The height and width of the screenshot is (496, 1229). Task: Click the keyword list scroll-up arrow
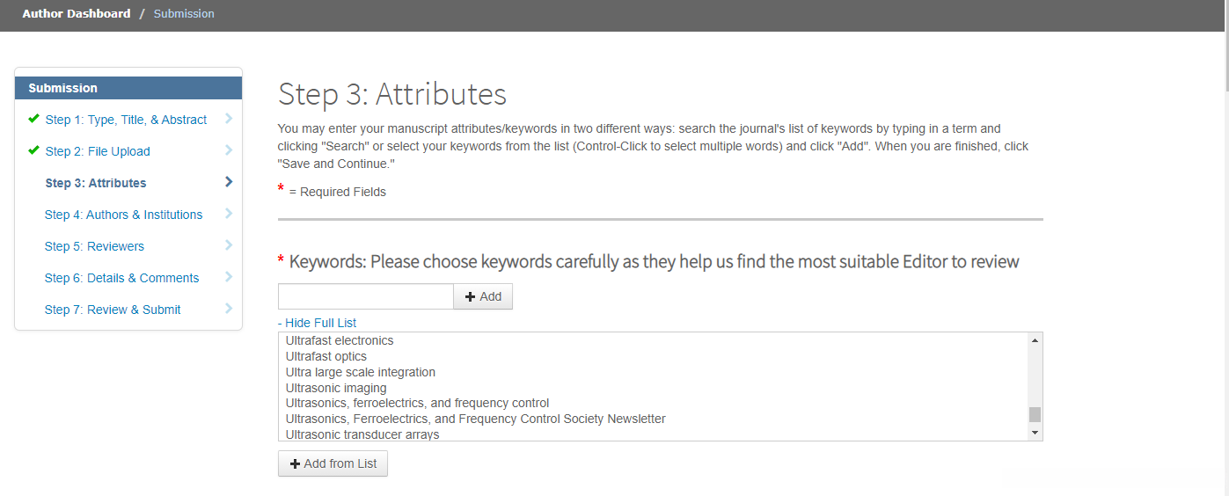pyautogui.click(x=1035, y=340)
